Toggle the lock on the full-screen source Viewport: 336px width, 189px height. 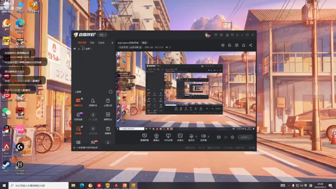pos(79,49)
